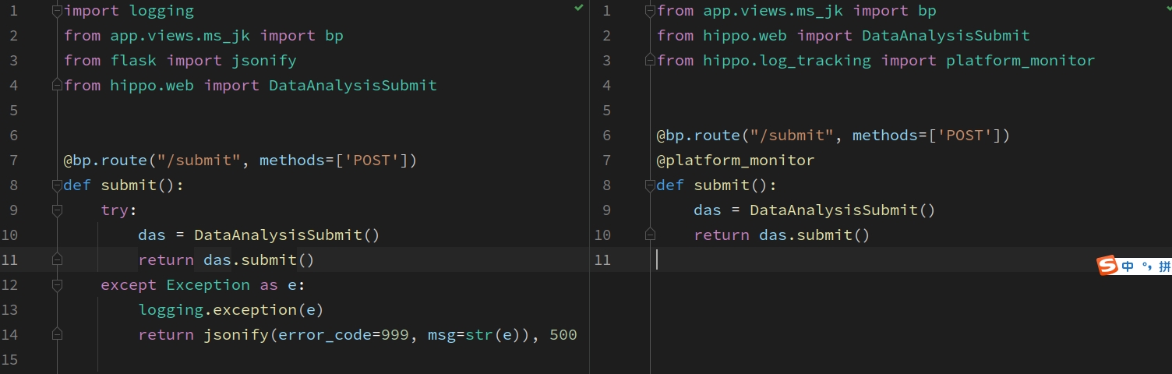Click the fold end marker on left line 14
Viewport: 1172px width, 374px height.
[57, 335]
